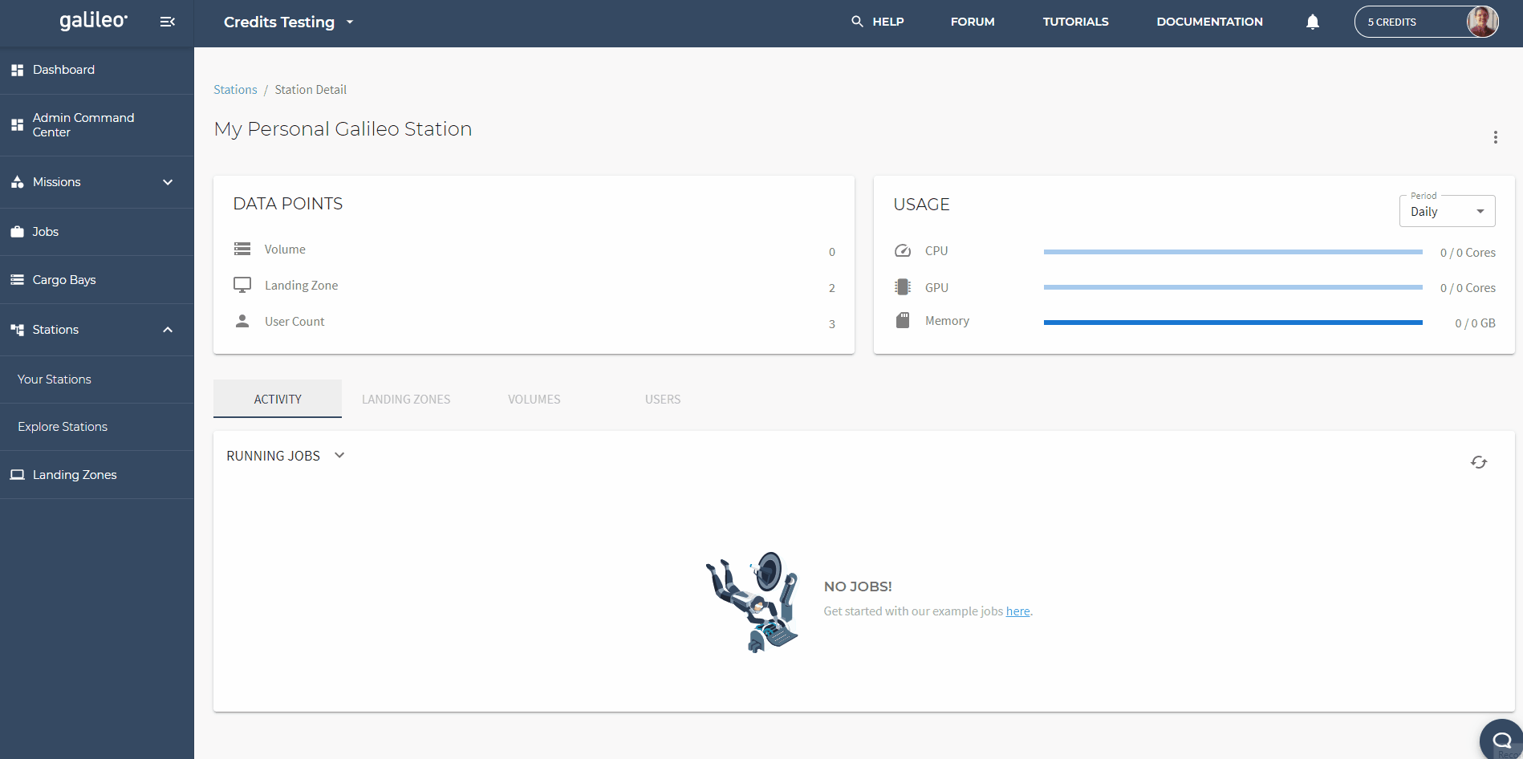Click the Cargo Bays icon
Viewport: 1523px width, 759px height.
pos(17,280)
